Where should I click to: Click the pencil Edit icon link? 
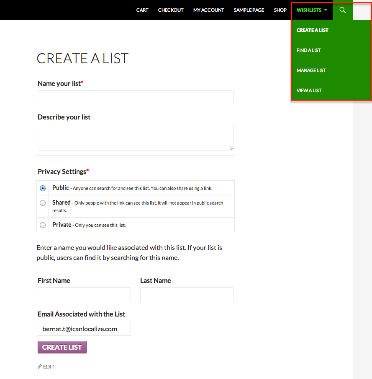(x=46, y=367)
